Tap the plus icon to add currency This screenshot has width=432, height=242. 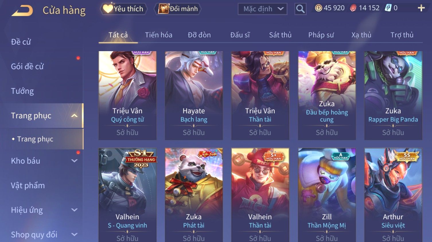(x=421, y=8)
